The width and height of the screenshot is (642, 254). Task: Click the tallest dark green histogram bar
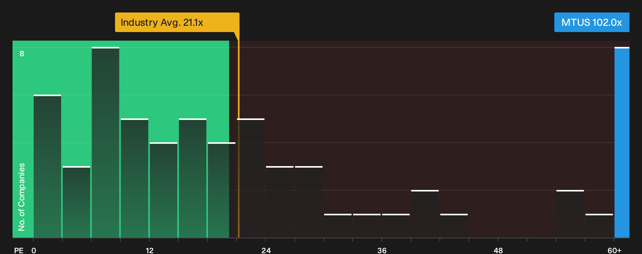coord(105,142)
